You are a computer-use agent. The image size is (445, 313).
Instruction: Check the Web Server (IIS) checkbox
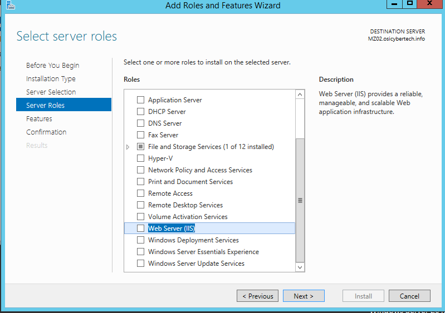tap(140, 228)
